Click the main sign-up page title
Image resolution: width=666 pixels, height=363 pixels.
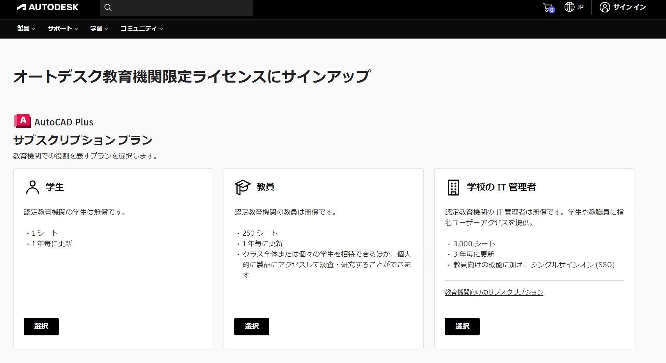[x=192, y=76]
